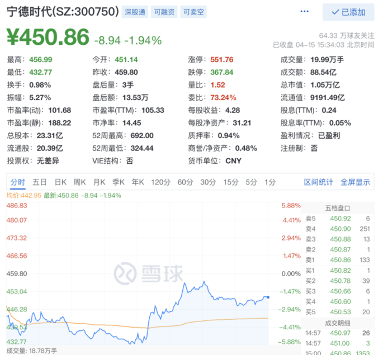Select the 30分 interval tab

click(x=208, y=182)
